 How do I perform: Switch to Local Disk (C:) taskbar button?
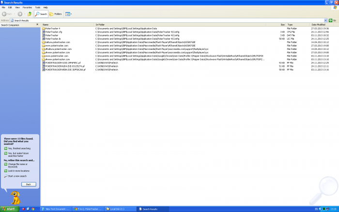(x=120, y=209)
